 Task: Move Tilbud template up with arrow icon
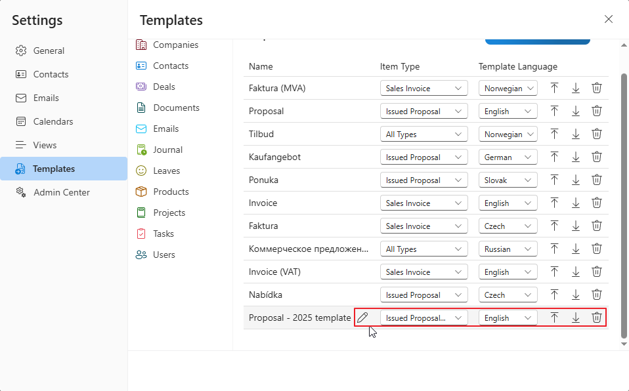554,134
